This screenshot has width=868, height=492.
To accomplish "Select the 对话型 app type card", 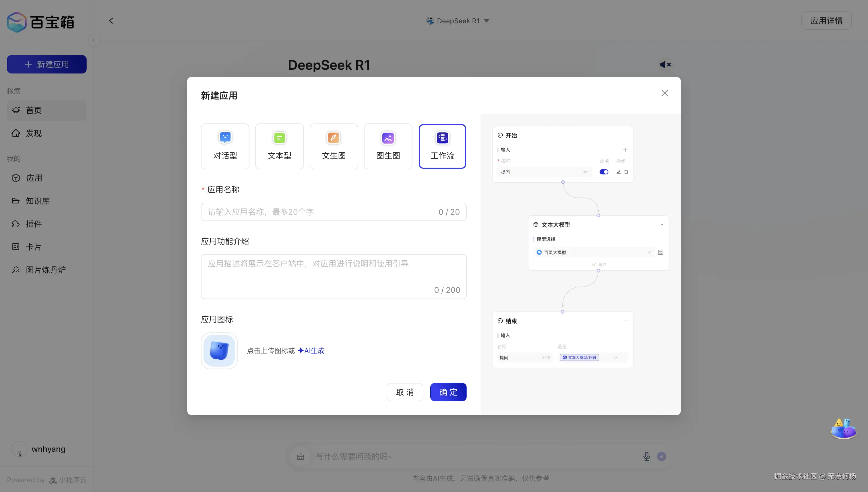I will click(x=225, y=146).
